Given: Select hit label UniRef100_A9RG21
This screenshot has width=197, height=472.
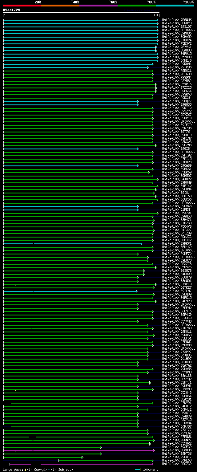Looking at the screenshot, I should [x=177, y=71].
